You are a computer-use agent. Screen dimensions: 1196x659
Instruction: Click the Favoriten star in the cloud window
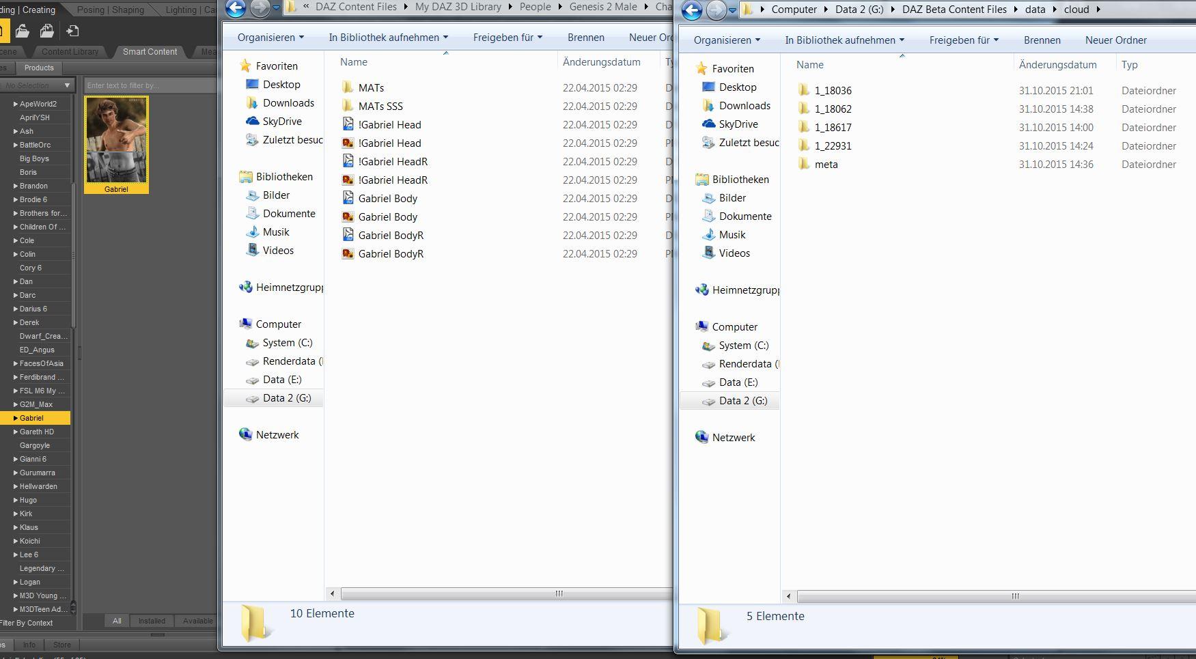pos(701,68)
